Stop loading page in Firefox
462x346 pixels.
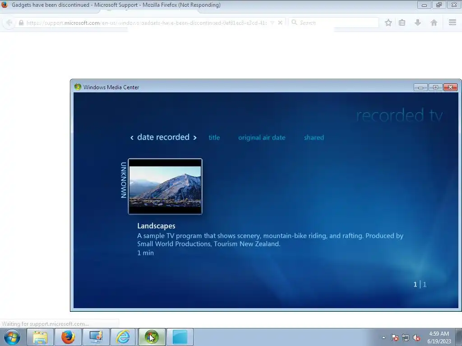[280, 23]
